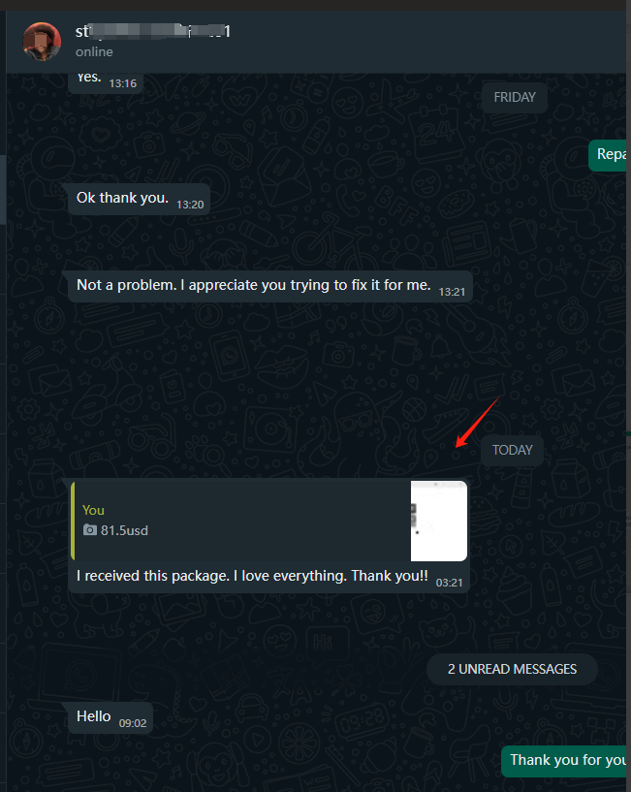
Task: Click the FRIDAY date separator
Action: click(x=515, y=97)
